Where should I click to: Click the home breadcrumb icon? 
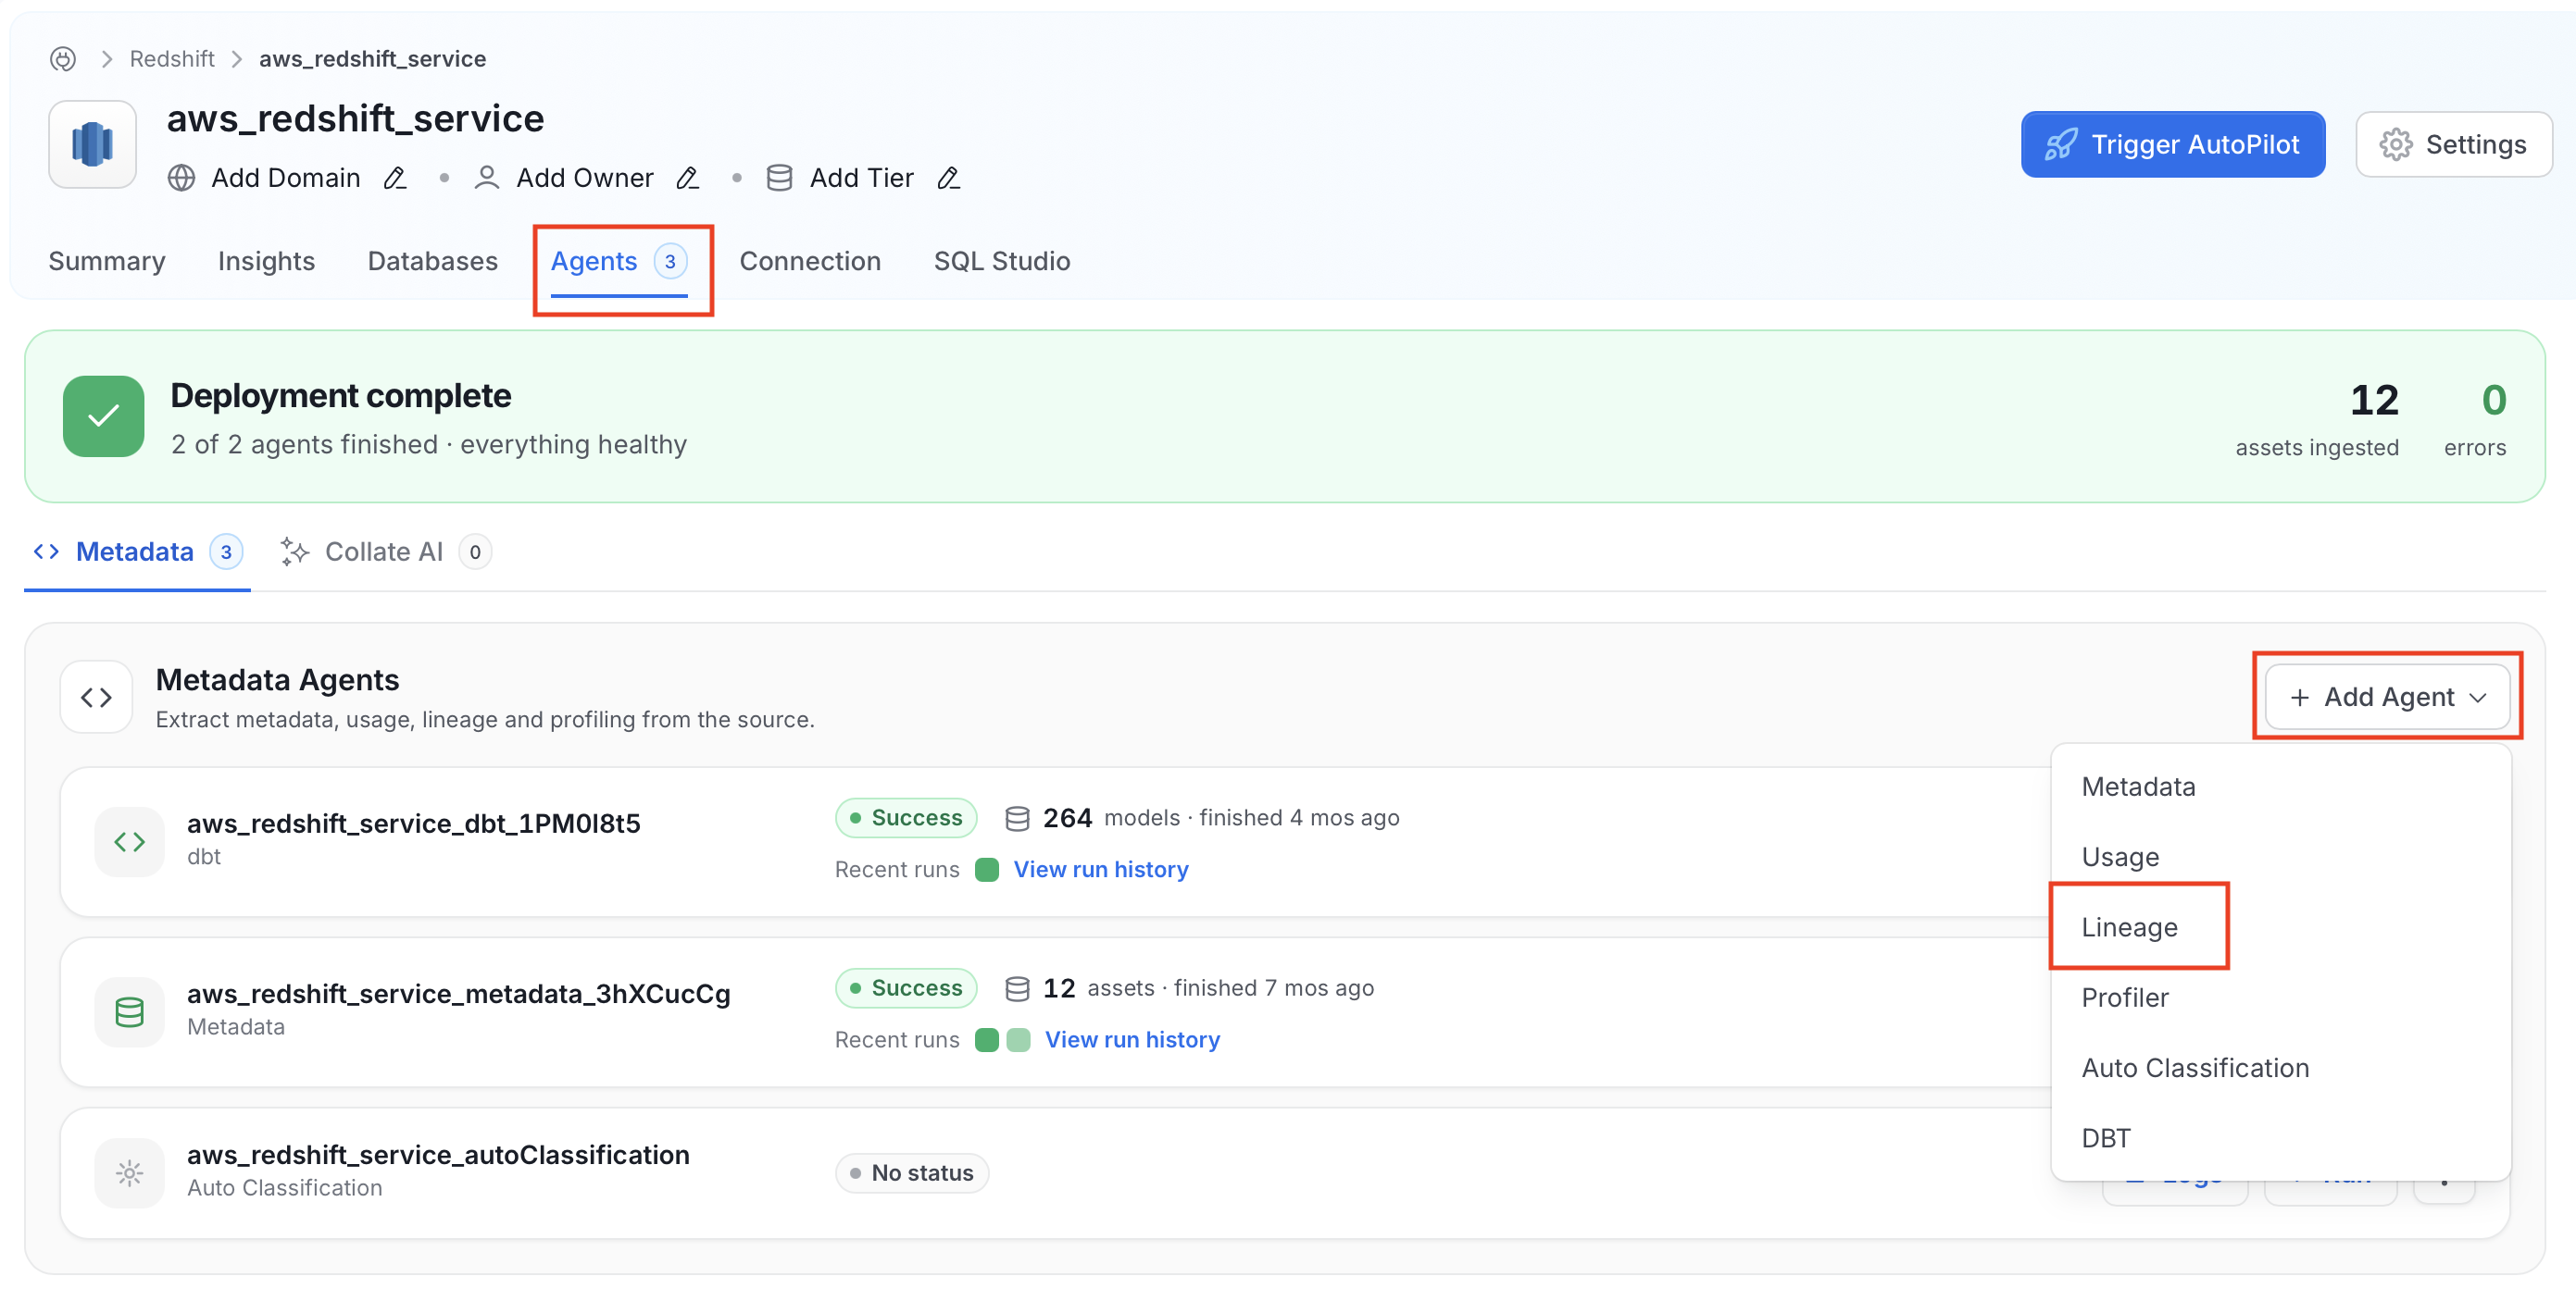63,59
